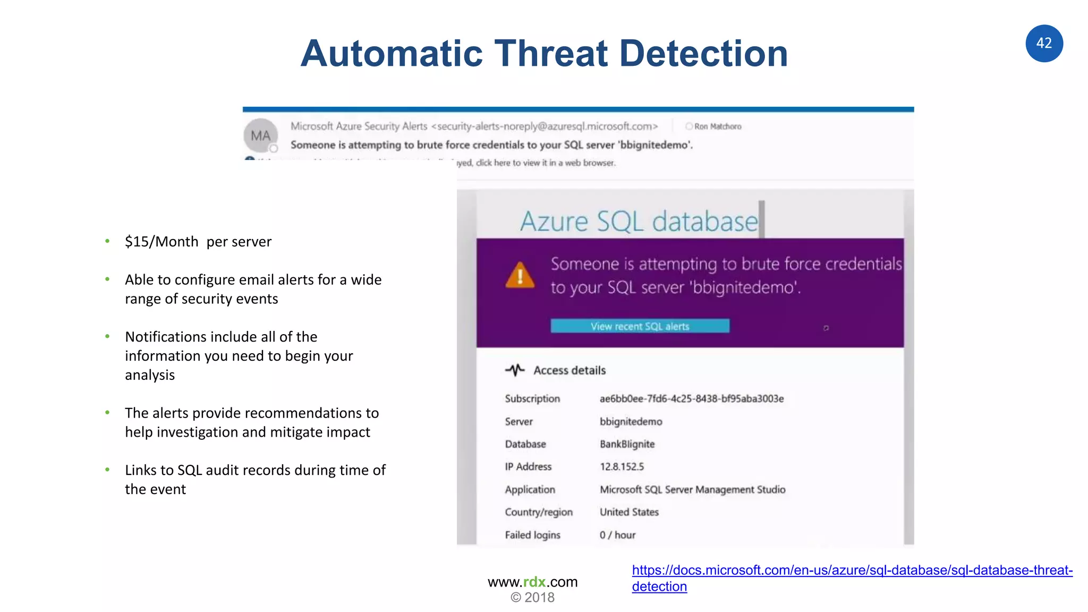Click the orange warning triangle icon
The height and width of the screenshot is (612, 1088).
pyautogui.click(x=520, y=275)
